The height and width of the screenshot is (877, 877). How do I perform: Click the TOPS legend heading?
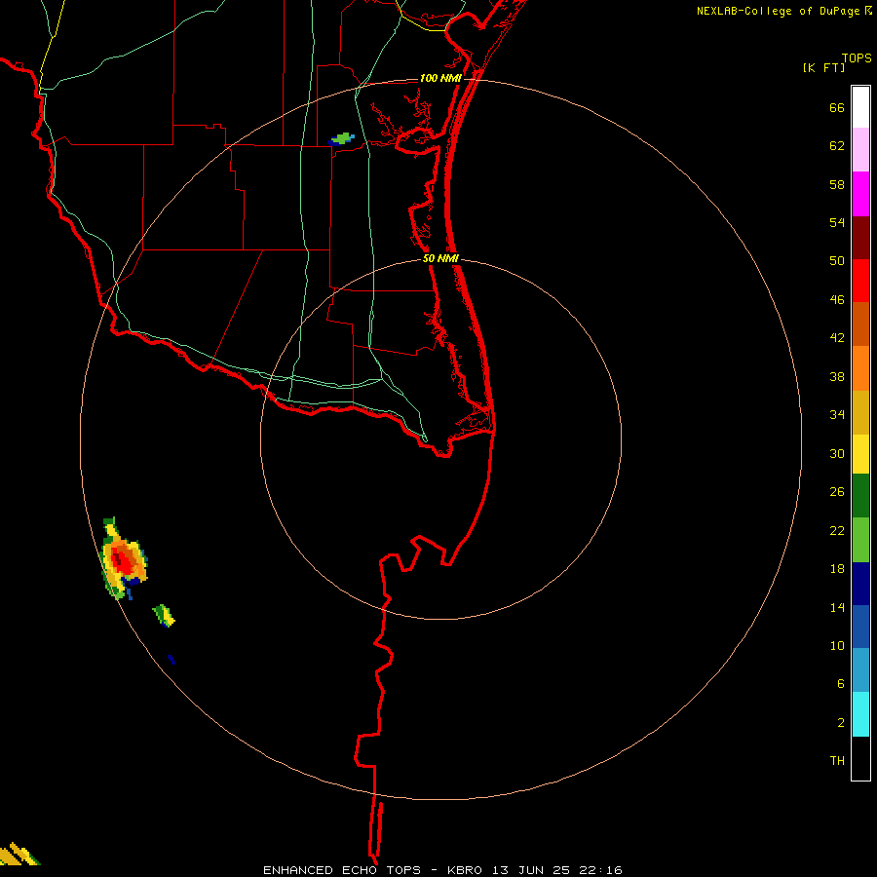click(x=857, y=58)
